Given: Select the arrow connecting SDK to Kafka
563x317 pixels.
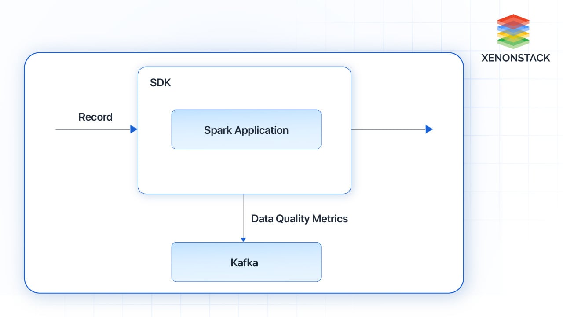Looking at the screenshot, I should click(244, 216).
